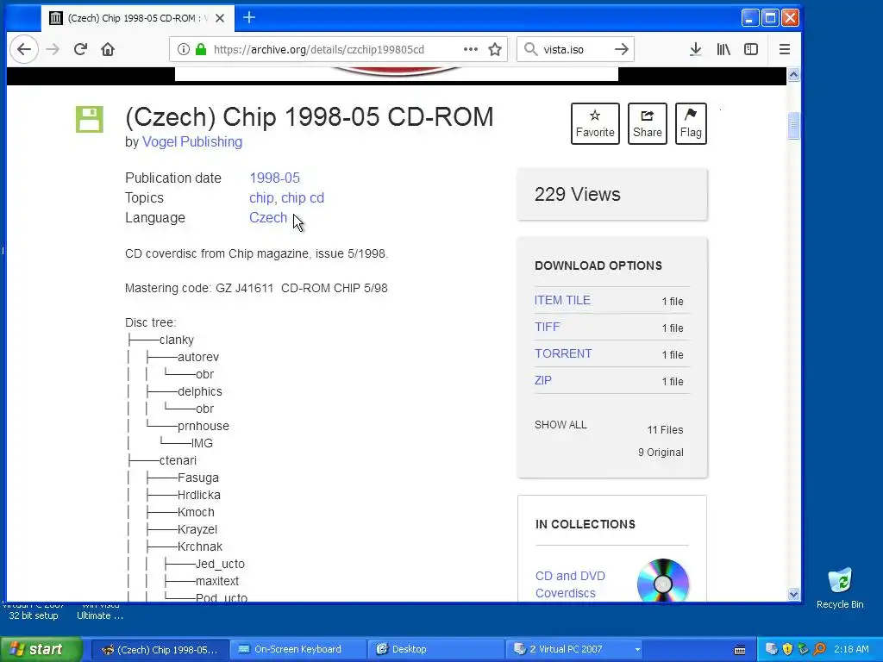Click the green floppy disk item icon

[90, 119]
